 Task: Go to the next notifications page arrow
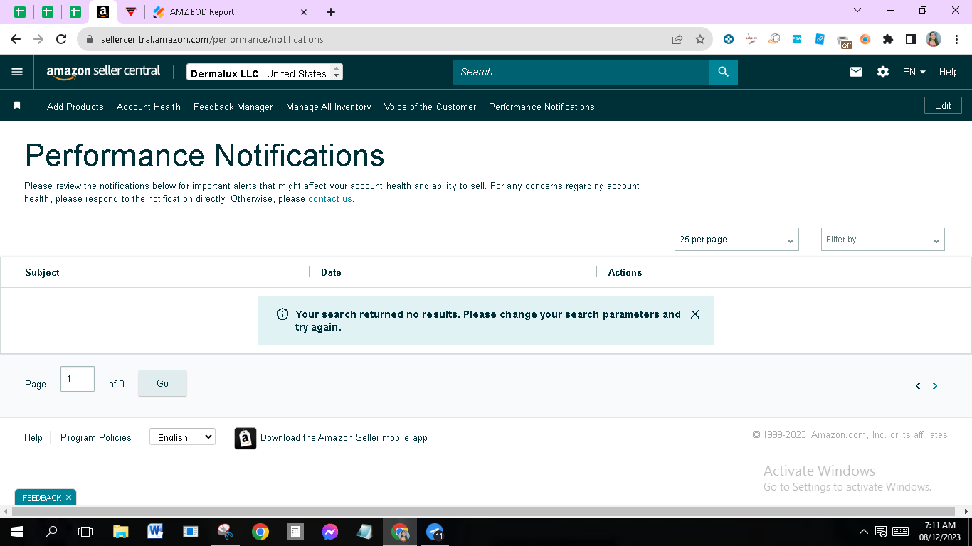coord(935,386)
